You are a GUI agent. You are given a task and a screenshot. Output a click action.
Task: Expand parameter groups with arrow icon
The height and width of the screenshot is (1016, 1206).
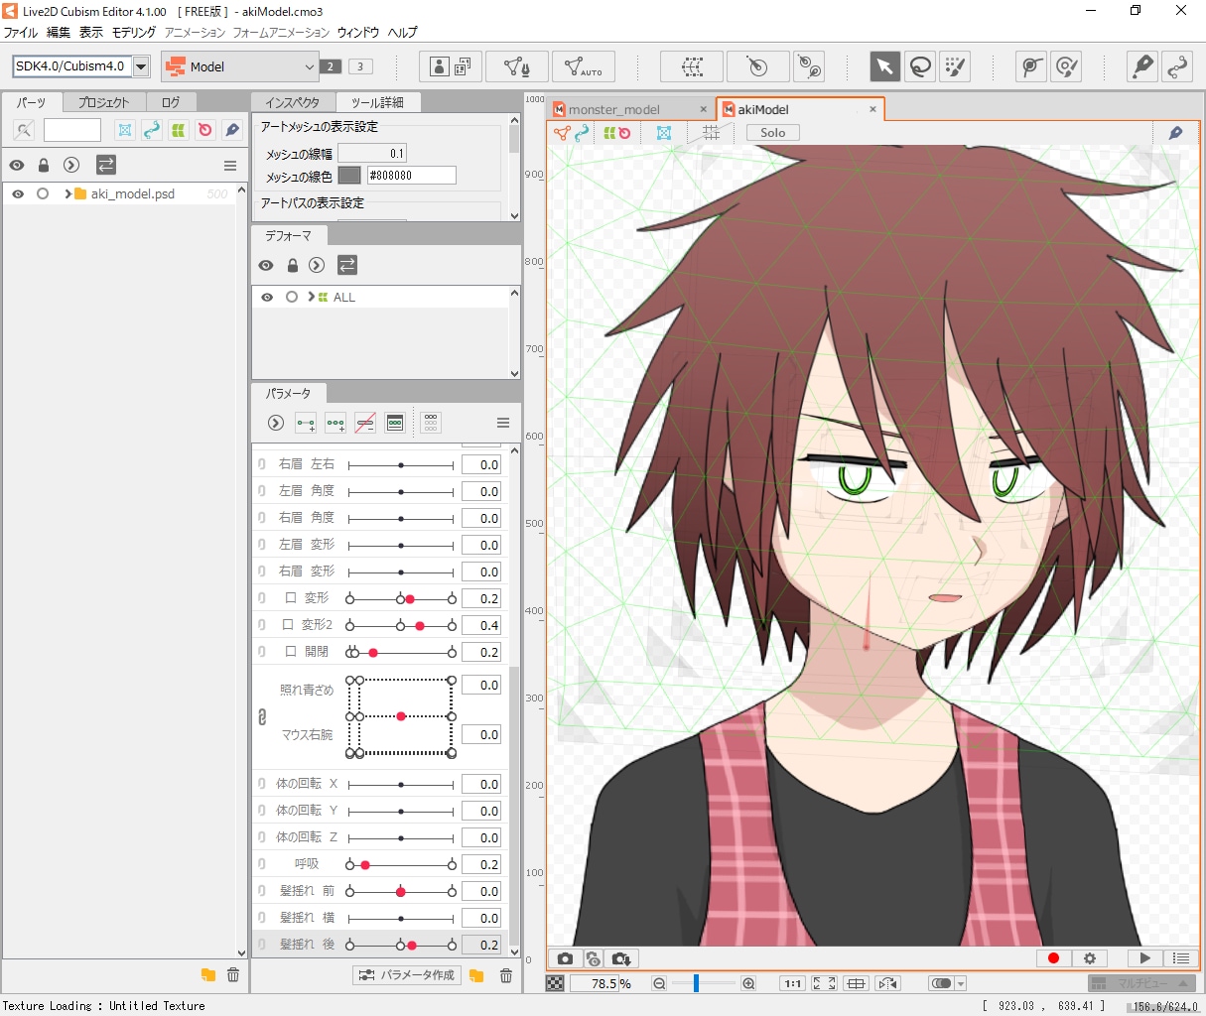point(276,423)
